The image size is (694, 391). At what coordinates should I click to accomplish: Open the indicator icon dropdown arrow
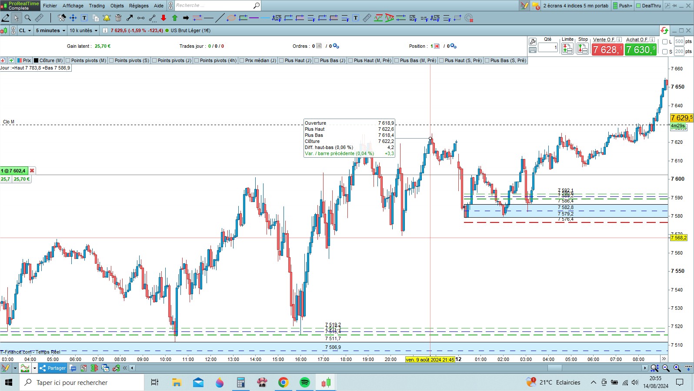click(35, 368)
